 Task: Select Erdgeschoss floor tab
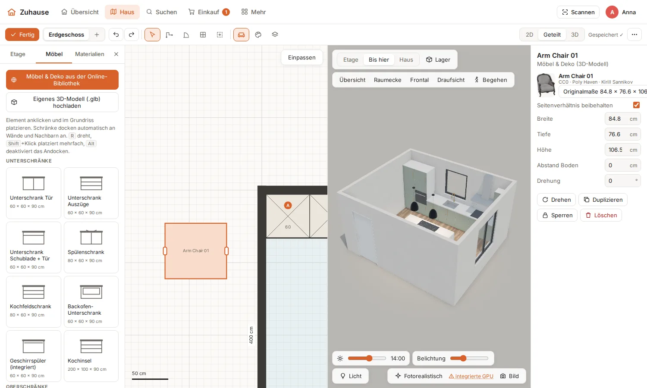[x=66, y=34]
